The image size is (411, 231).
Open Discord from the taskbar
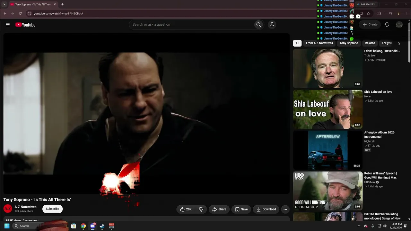[93, 226]
